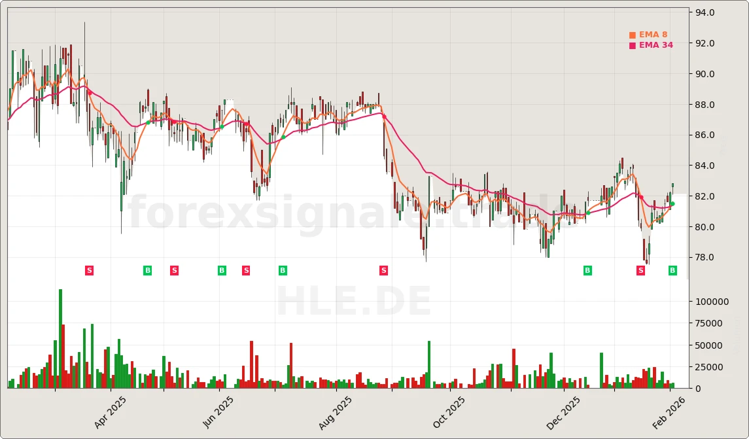This screenshot has width=749, height=439.
Task: Select the rightmost green B buy marker
Action: click(x=672, y=270)
